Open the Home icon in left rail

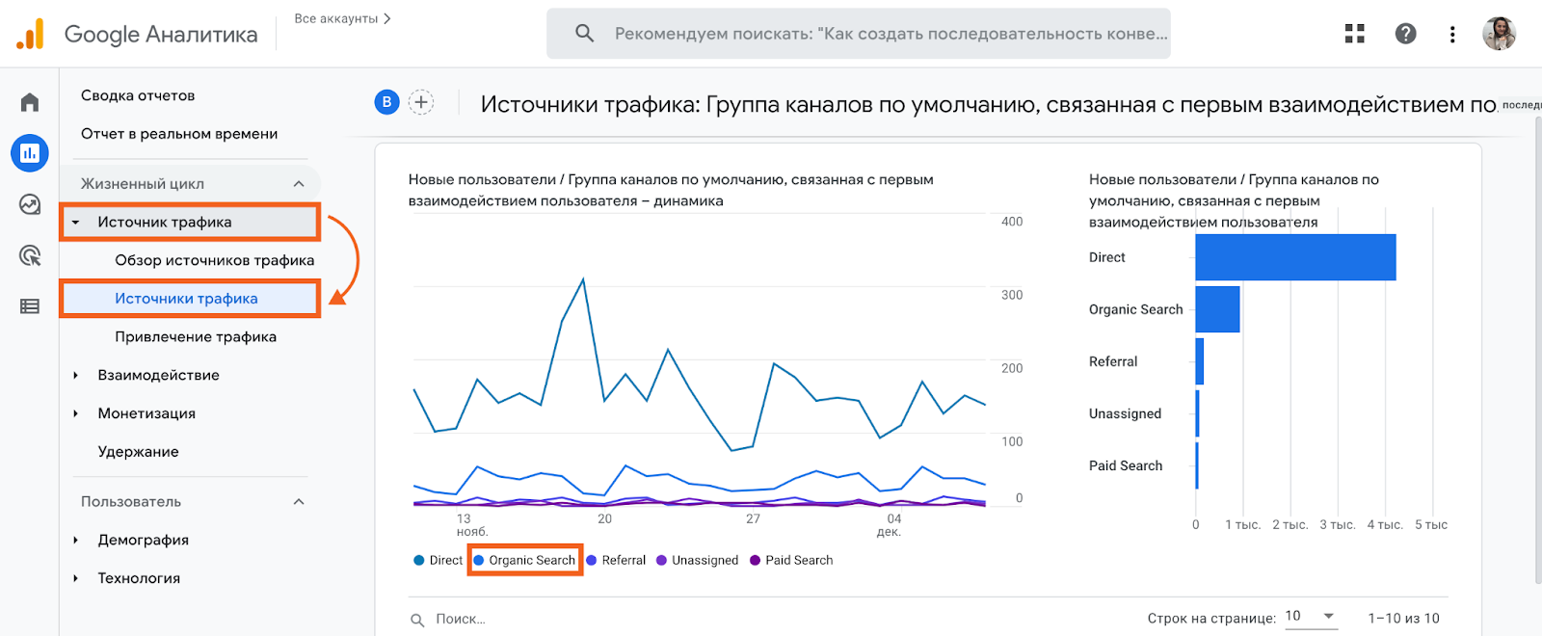click(30, 102)
